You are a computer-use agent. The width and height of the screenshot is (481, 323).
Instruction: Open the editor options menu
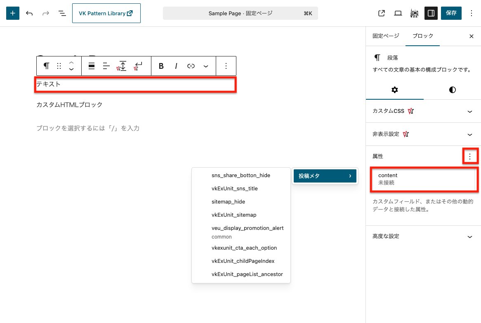pos(471,13)
